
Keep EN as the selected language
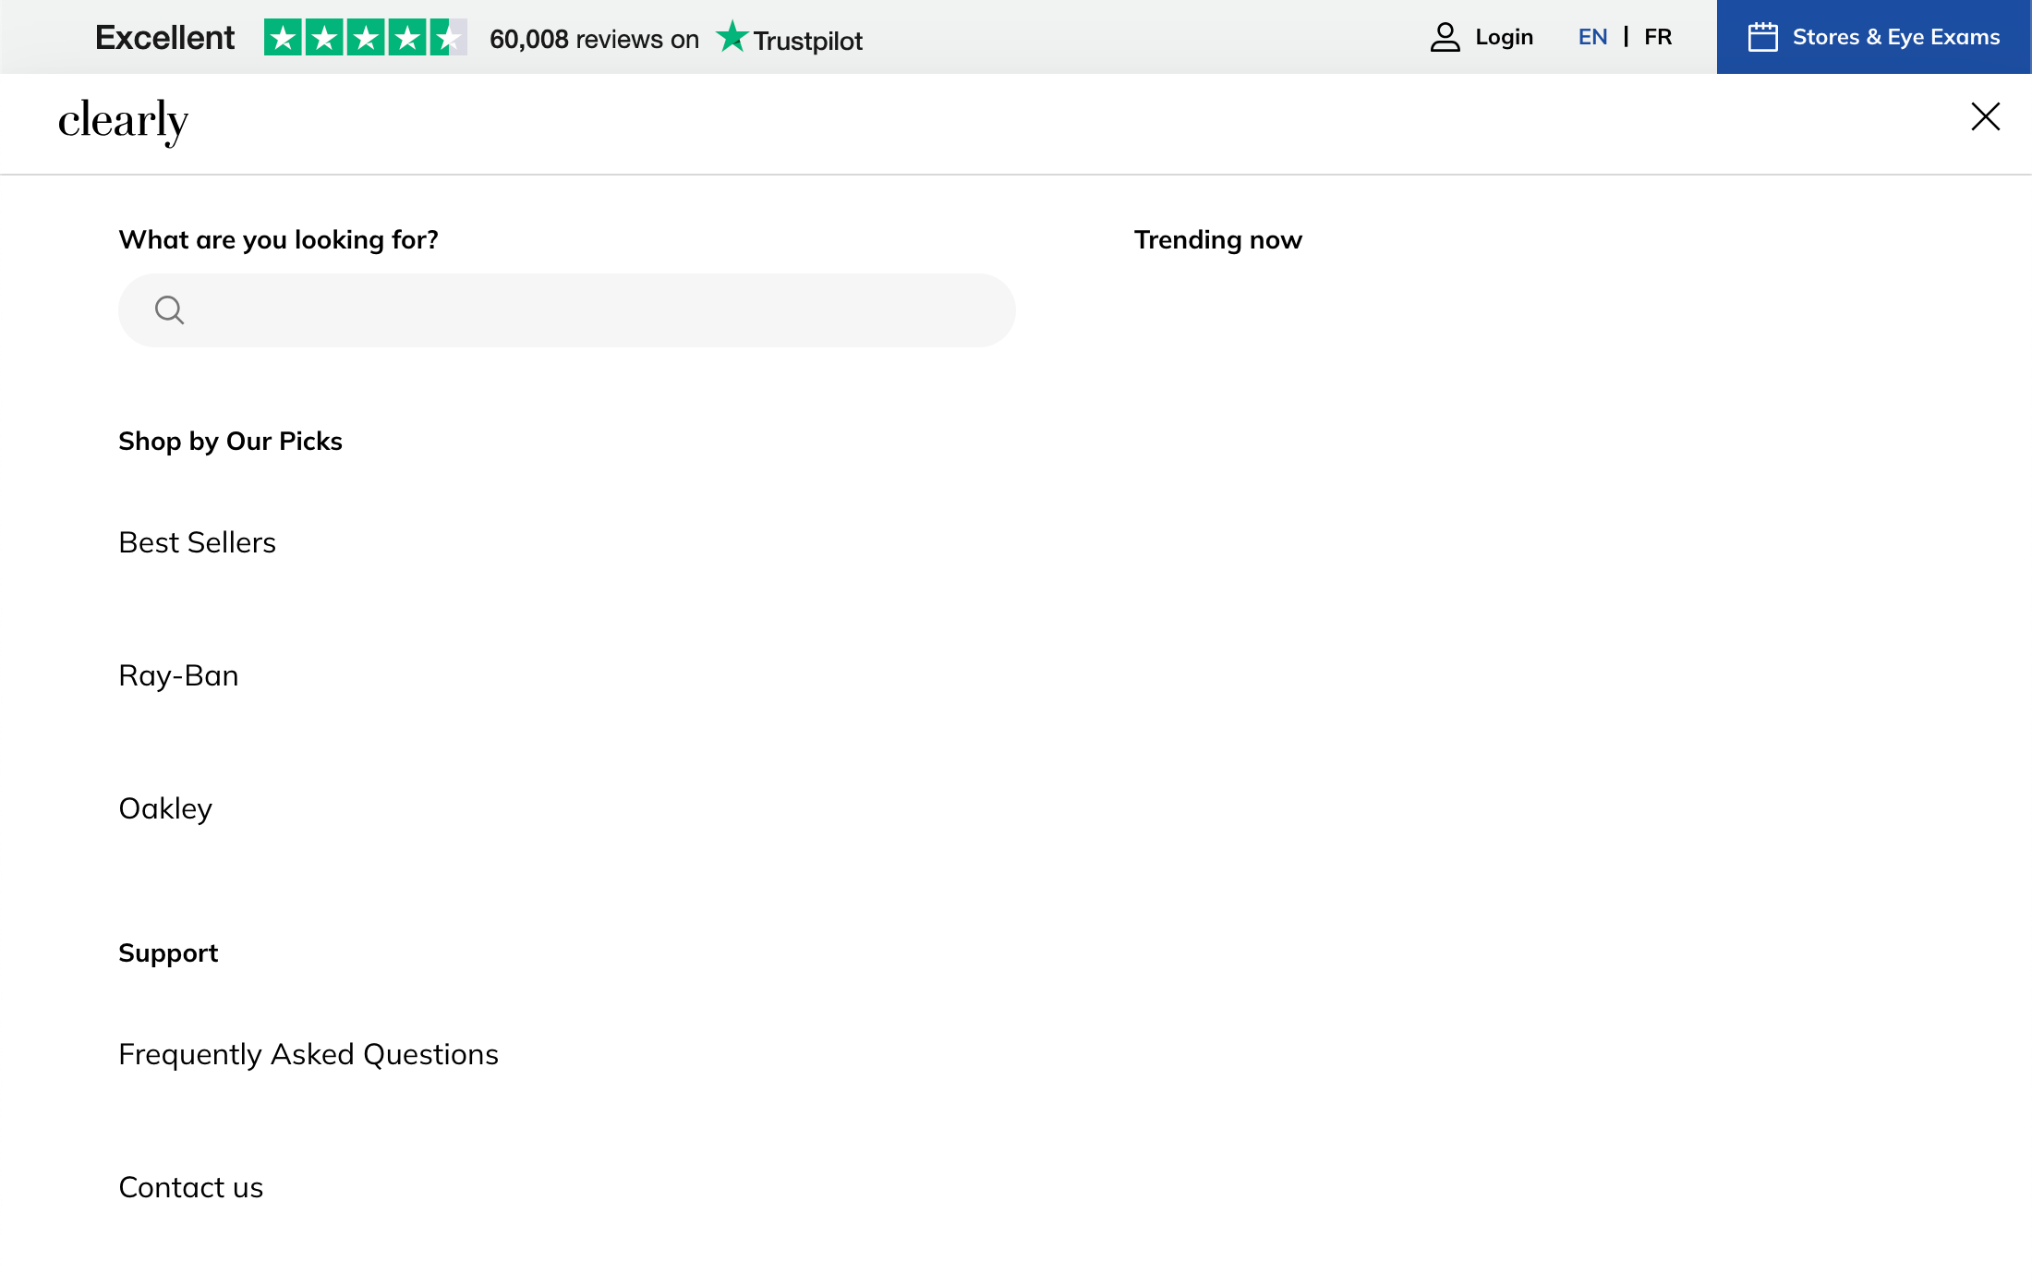click(1592, 36)
